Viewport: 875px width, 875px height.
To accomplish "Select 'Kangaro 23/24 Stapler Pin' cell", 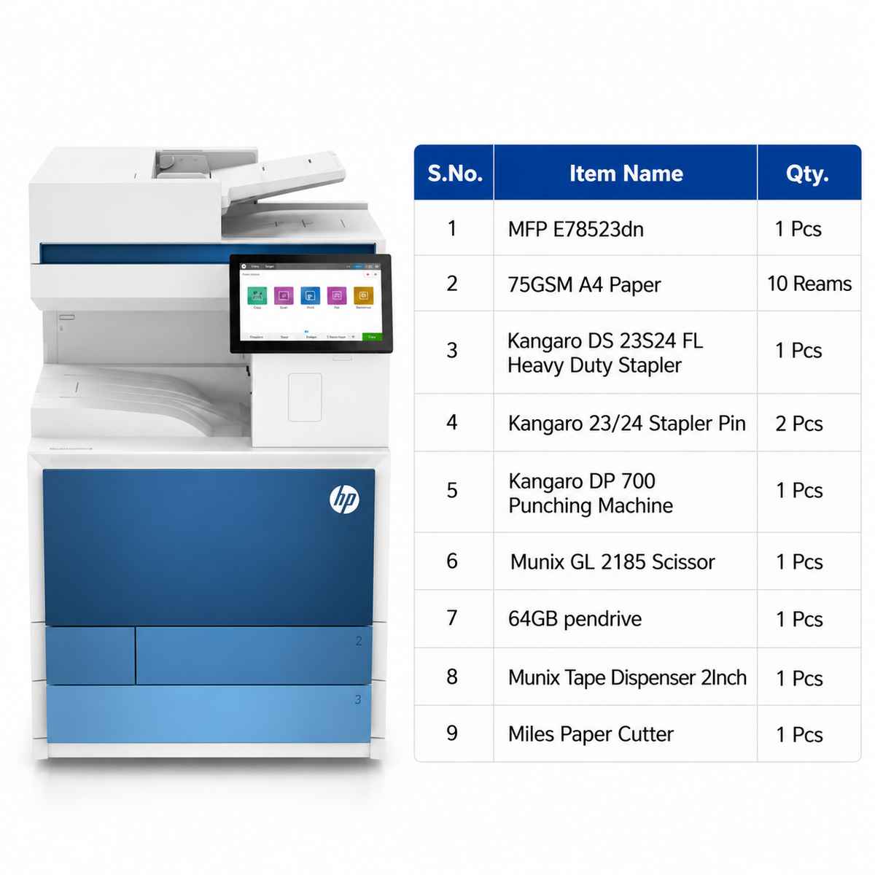I will pyautogui.click(x=626, y=423).
